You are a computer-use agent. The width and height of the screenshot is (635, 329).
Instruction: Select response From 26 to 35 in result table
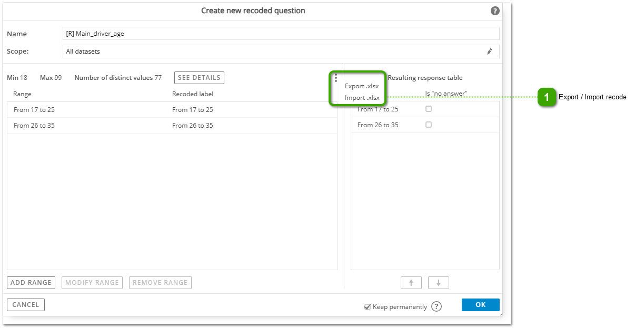pyautogui.click(x=378, y=125)
